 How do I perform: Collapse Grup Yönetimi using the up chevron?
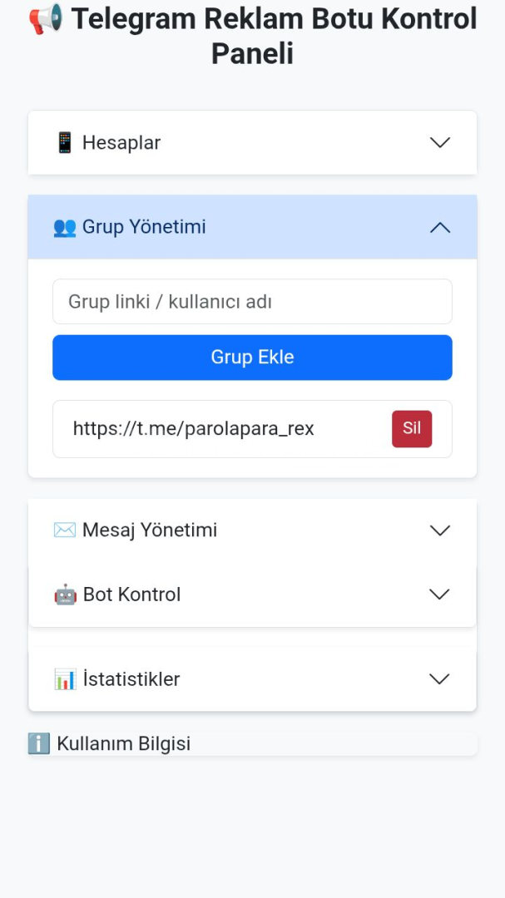tap(439, 227)
